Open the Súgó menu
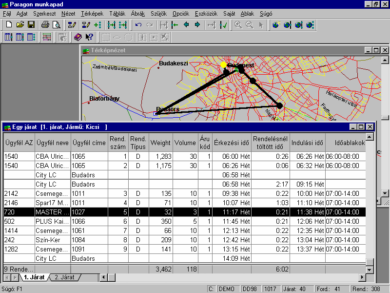390x293 pixels. [266, 14]
